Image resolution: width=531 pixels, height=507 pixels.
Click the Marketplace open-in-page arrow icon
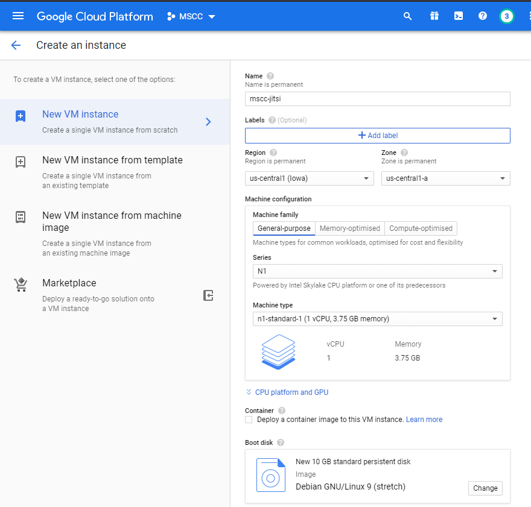coord(208,295)
